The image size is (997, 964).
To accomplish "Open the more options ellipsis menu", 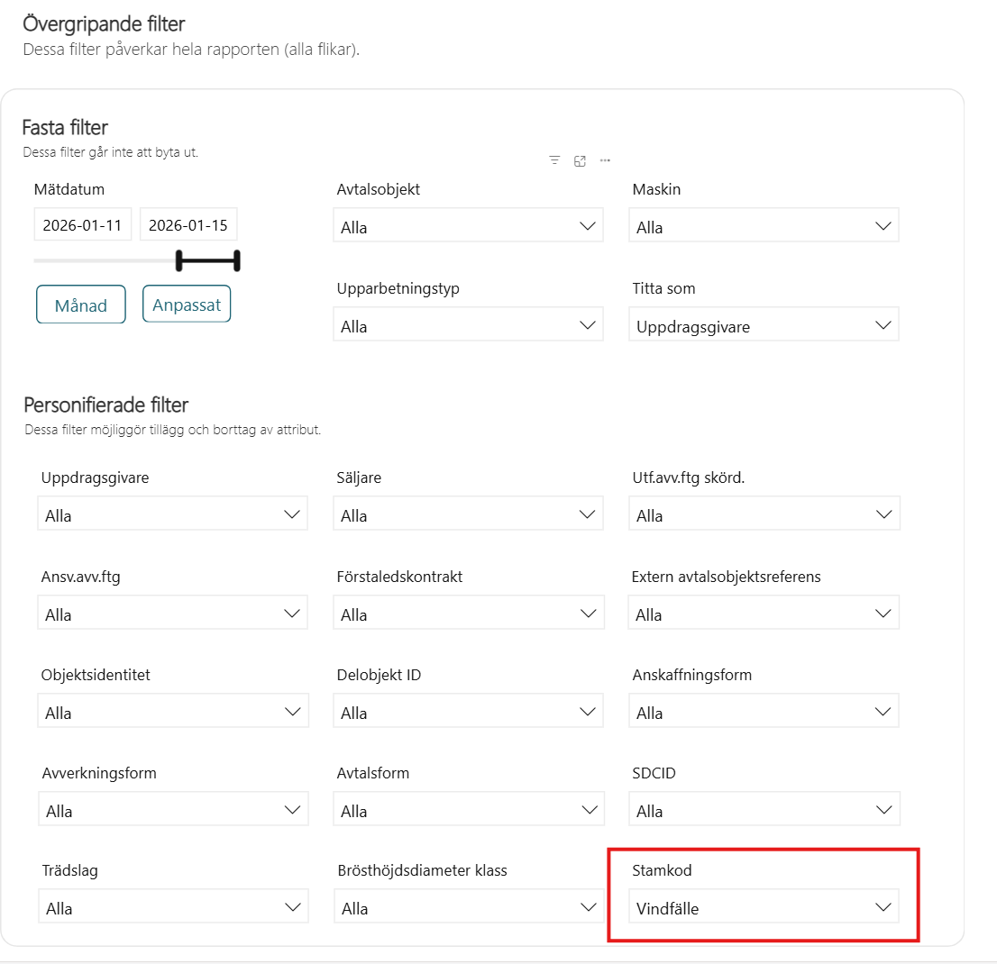I will click(x=605, y=160).
